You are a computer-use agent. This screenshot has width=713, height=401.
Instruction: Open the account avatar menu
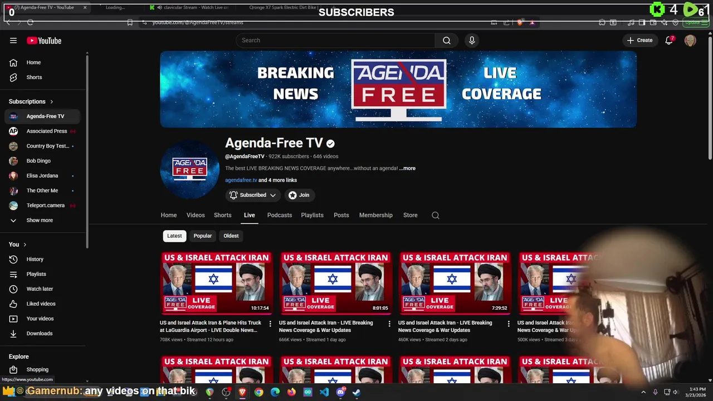coord(690,40)
